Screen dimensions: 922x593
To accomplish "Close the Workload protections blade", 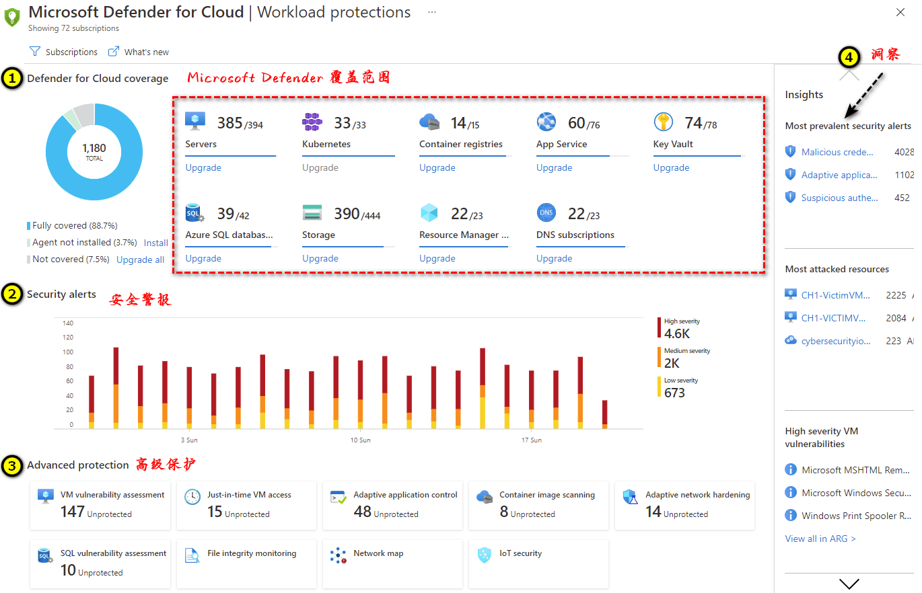I will [900, 12].
